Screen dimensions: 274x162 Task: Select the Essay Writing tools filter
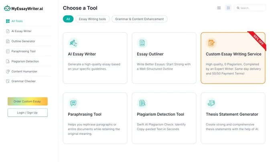(92, 19)
